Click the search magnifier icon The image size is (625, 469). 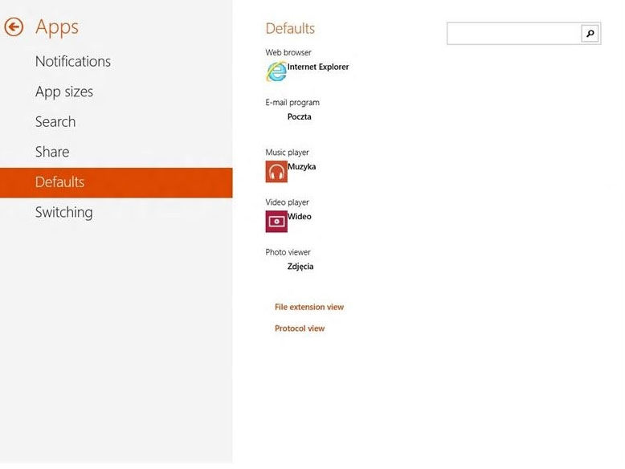590,34
